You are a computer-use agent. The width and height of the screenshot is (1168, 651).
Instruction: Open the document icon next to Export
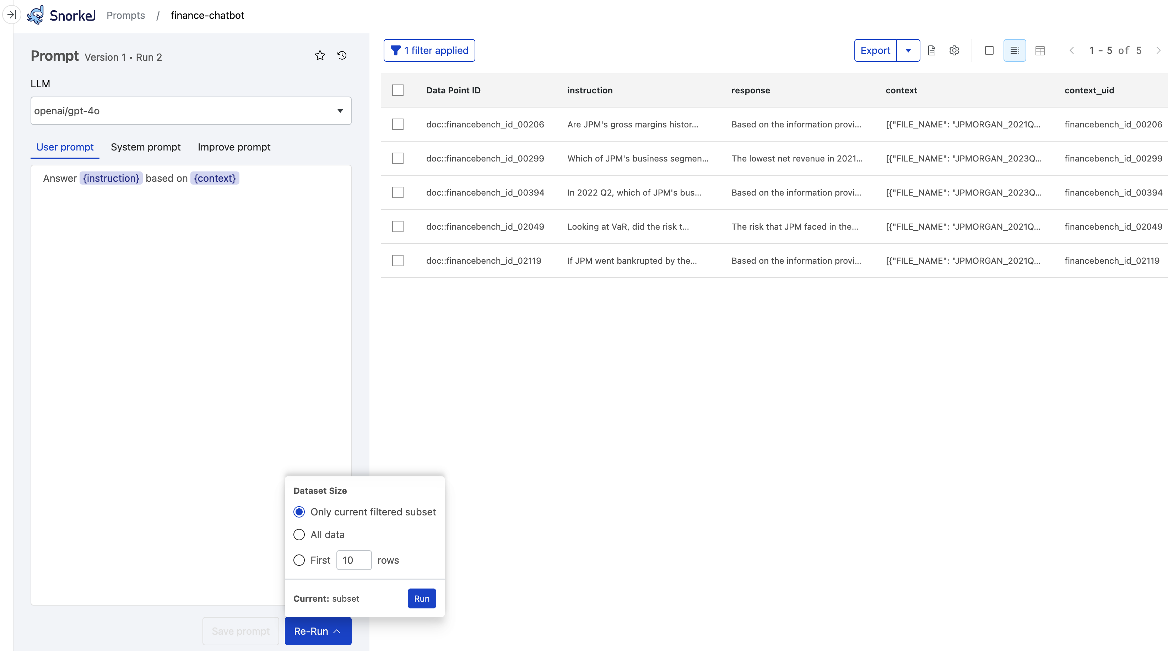pos(932,50)
